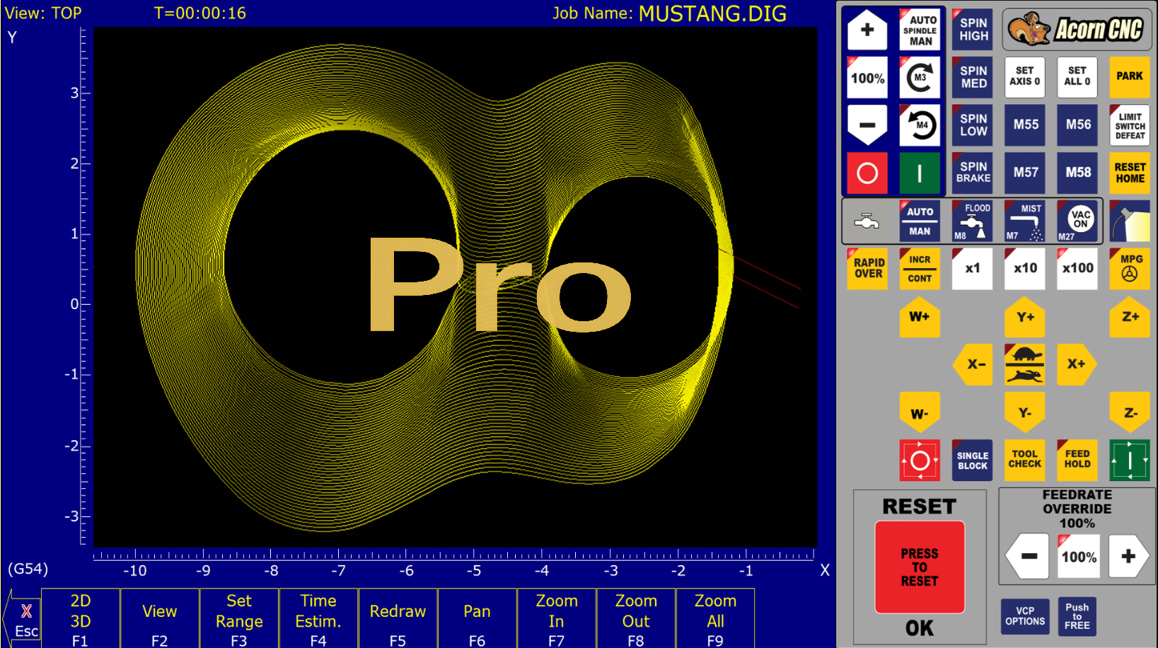Click the M4 spindle counterclockwise icon

point(920,125)
